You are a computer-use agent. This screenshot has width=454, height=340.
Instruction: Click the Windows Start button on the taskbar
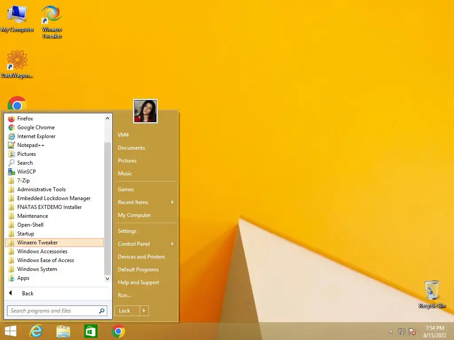(11, 331)
